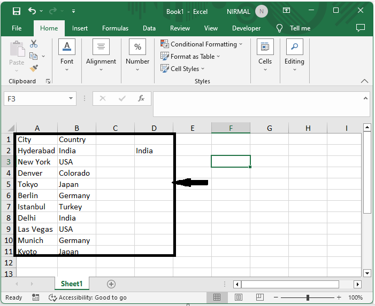
Task: Click inside the Name Box showing F3
Action: click(x=36, y=99)
